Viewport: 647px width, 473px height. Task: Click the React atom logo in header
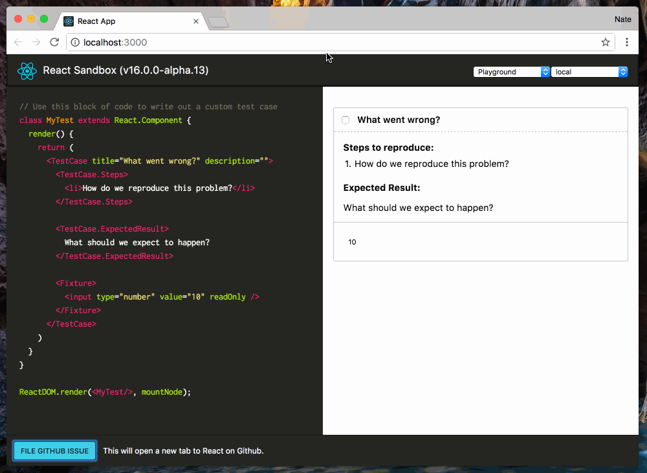[27, 71]
